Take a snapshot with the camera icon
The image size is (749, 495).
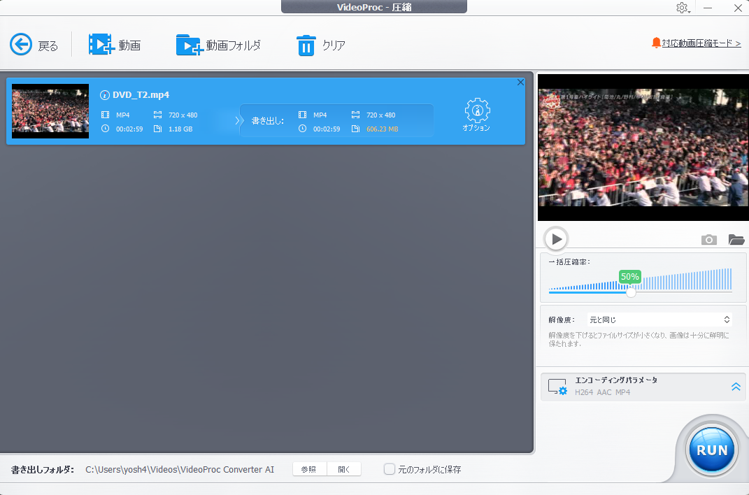tap(709, 240)
